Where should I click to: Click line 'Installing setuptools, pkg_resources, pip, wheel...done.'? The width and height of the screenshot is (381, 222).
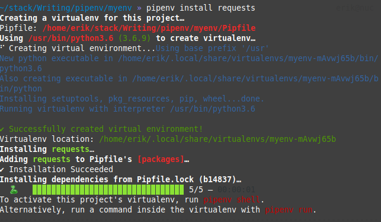(132, 99)
